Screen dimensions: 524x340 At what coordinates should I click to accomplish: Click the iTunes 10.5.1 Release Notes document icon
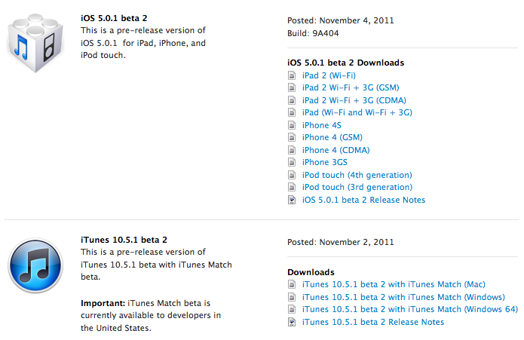pyautogui.click(x=293, y=322)
